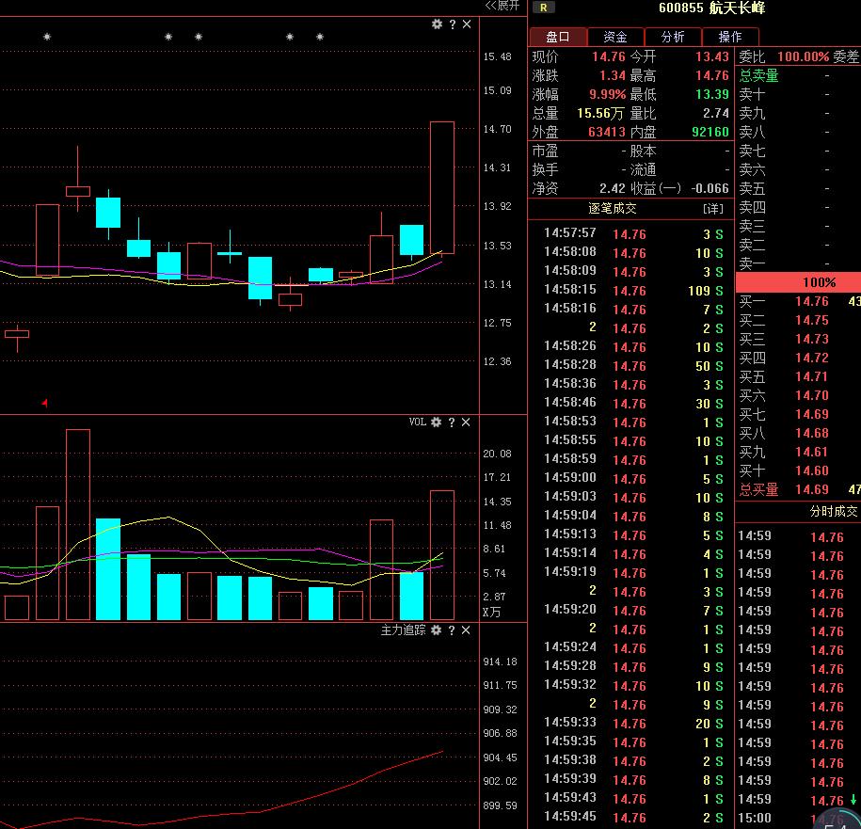The image size is (861, 829).
Task: Select the latest limit-up candlestick bar
Action: (442, 187)
